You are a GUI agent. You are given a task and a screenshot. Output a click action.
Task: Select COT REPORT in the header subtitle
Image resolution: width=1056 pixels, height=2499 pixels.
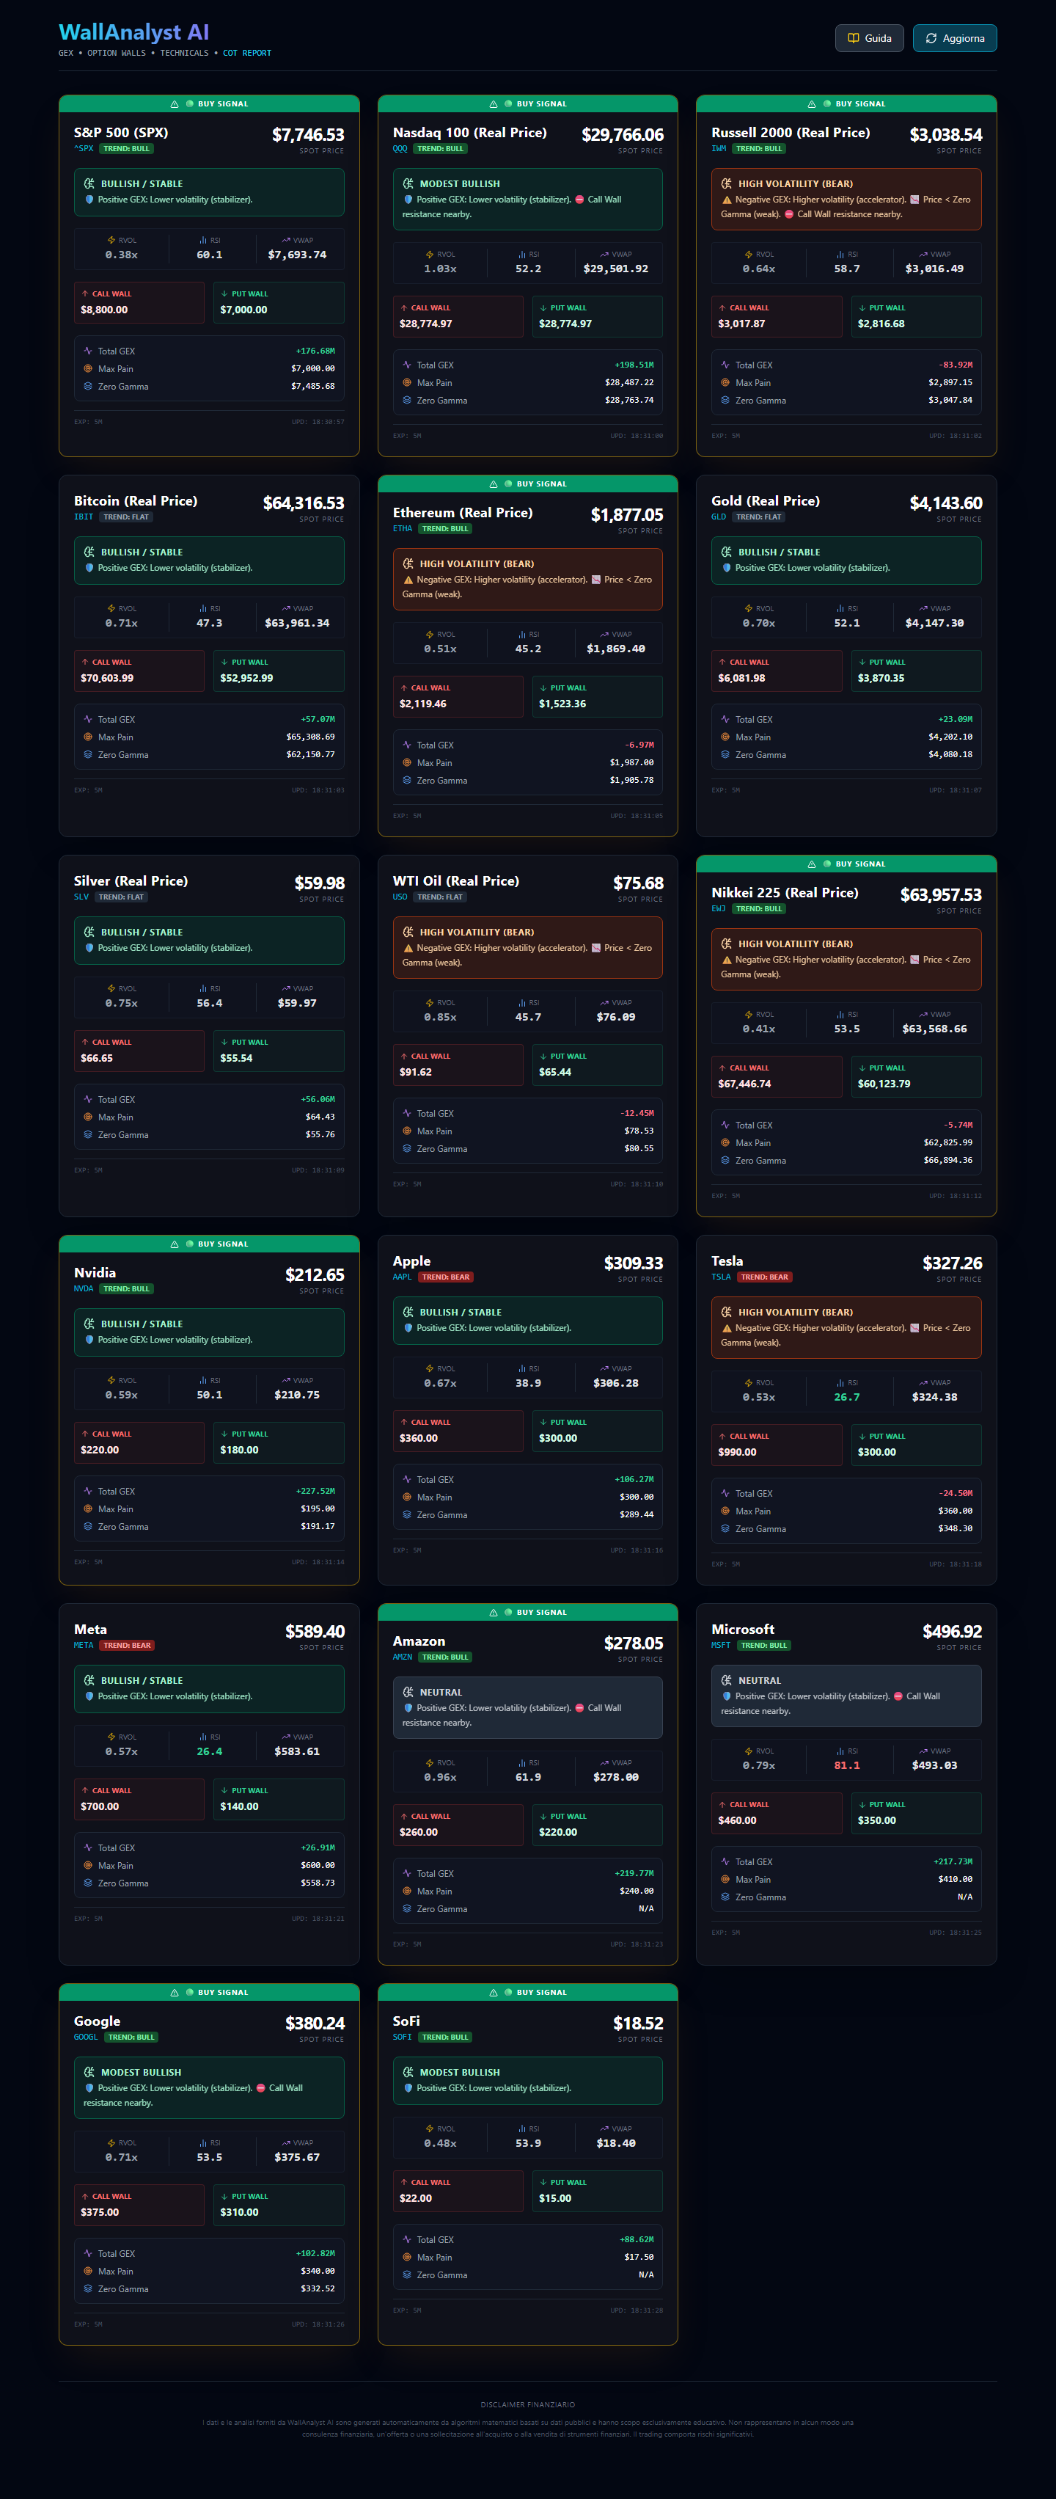click(x=247, y=54)
